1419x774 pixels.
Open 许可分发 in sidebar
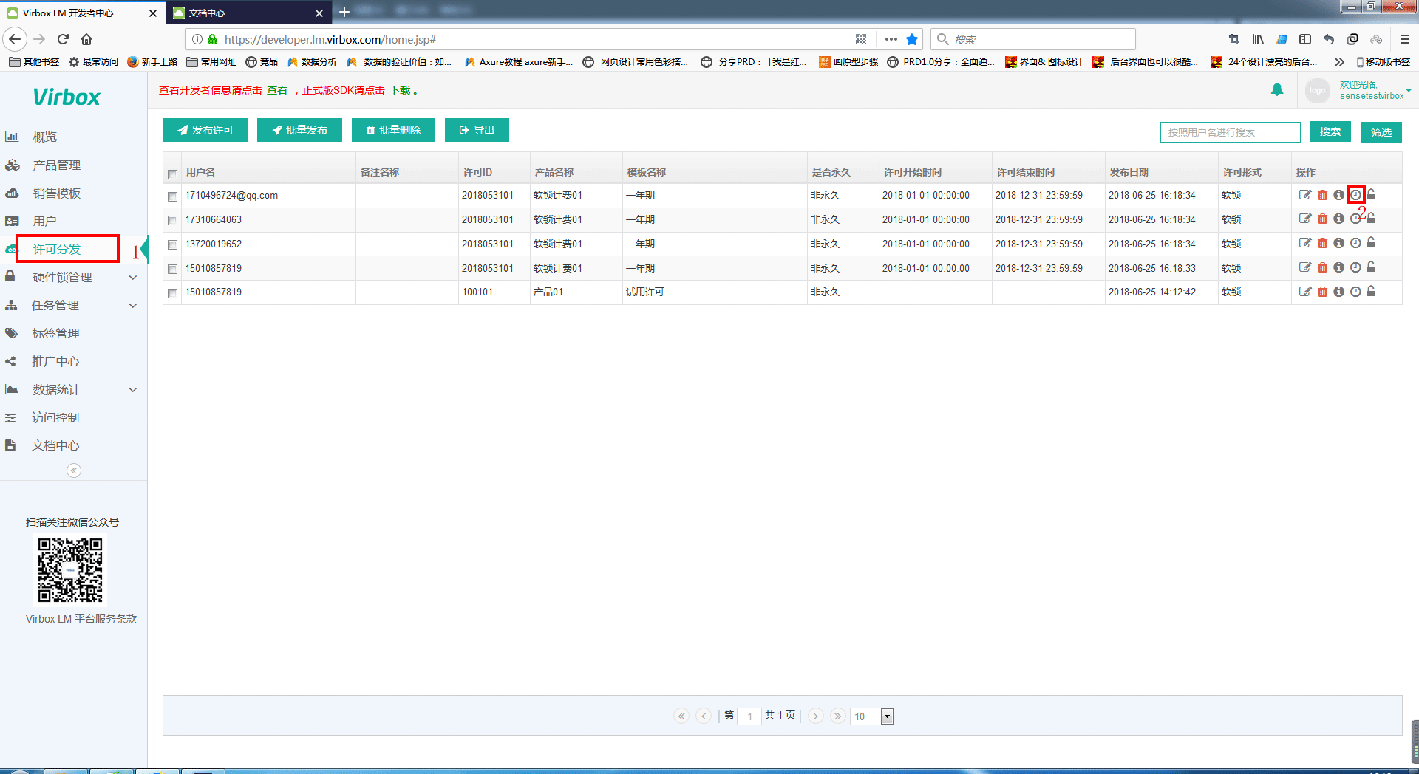(57, 249)
